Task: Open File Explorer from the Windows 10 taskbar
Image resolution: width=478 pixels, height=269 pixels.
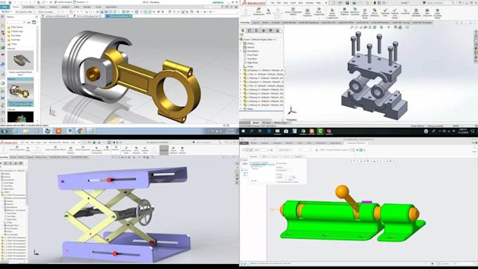Action: pyautogui.click(x=278, y=131)
